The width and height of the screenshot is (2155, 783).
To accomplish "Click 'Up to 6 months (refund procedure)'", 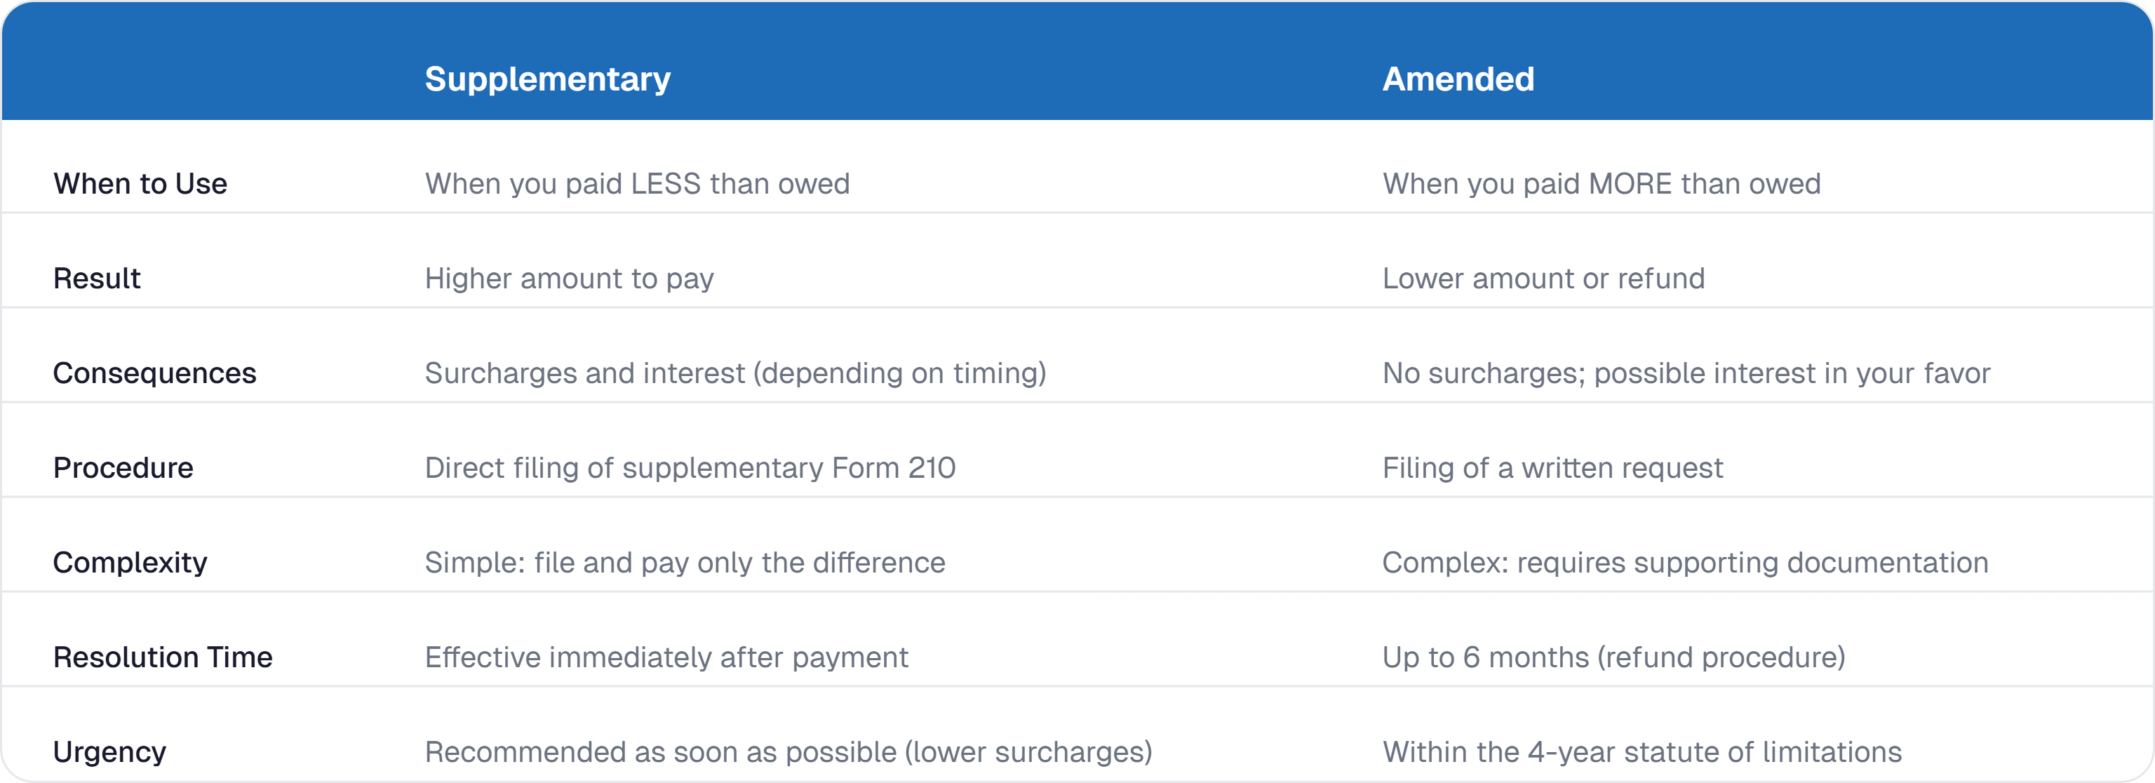I will point(1613,657).
